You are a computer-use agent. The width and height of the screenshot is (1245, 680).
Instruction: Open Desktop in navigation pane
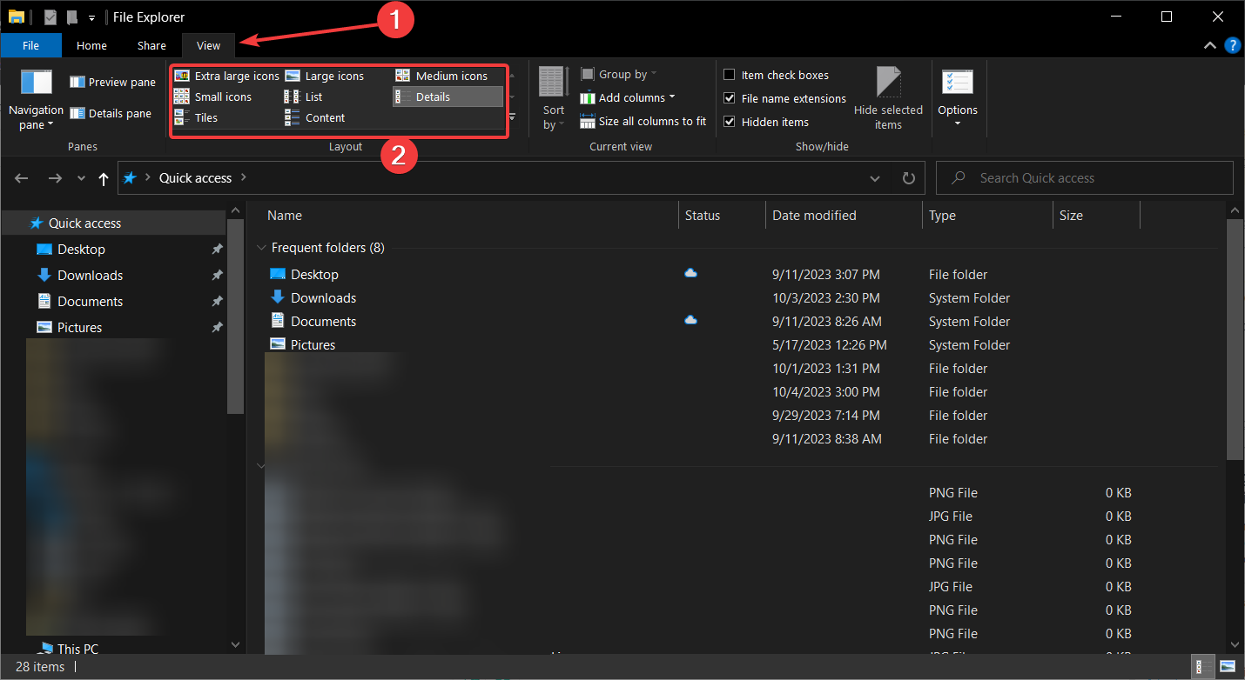coord(81,250)
